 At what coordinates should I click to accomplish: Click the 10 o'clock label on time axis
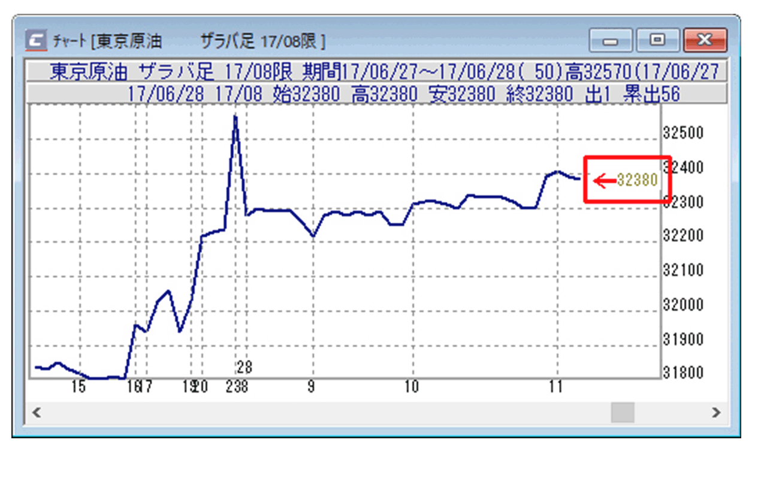[x=411, y=387]
